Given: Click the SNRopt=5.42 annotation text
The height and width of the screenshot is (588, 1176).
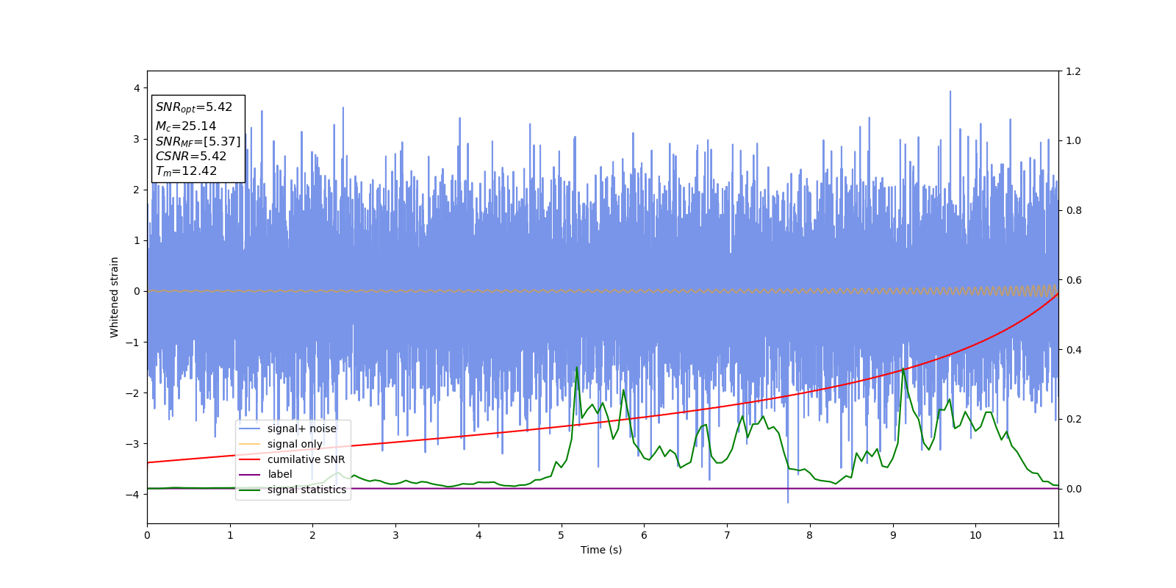Looking at the screenshot, I should [194, 107].
